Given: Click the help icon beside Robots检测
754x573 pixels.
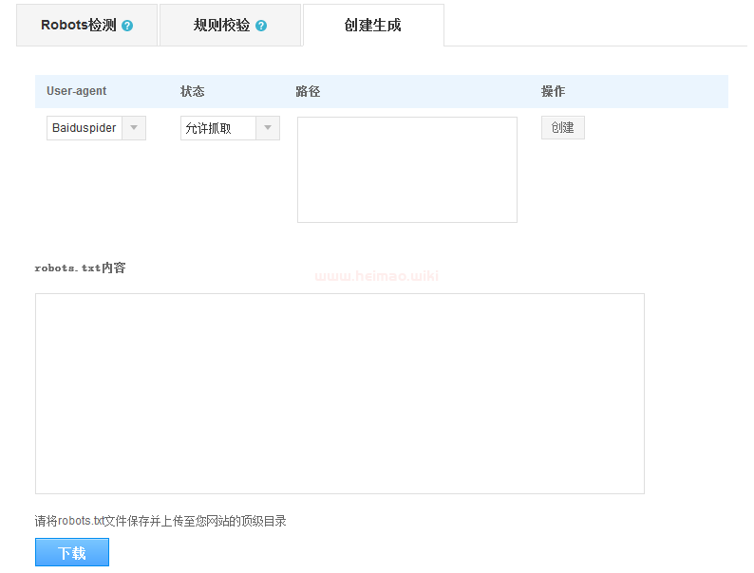Looking at the screenshot, I should coord(127,26).
